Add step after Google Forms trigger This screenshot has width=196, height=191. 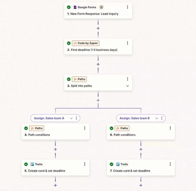click(x=98, y=28)
